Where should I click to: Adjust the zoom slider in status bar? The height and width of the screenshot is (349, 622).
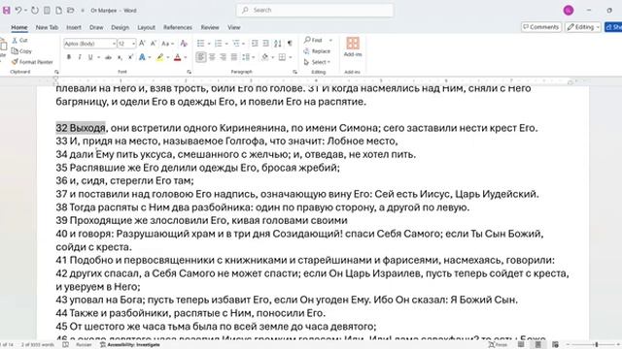pos(596,345)
